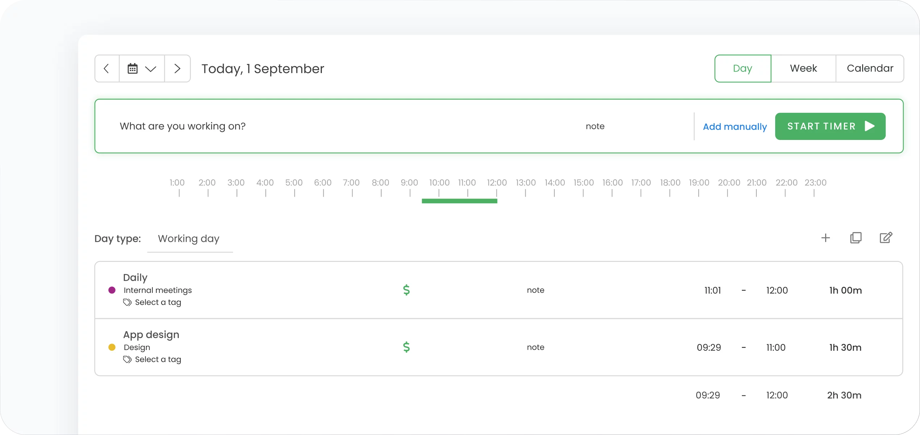
Task: Go to the previous day arrow
Action: (107, 69)
